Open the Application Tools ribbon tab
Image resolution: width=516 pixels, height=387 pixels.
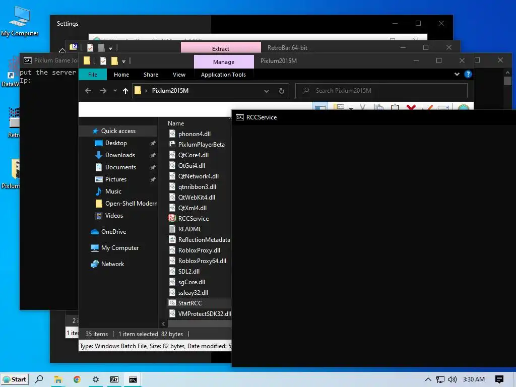tap(223, 75)
